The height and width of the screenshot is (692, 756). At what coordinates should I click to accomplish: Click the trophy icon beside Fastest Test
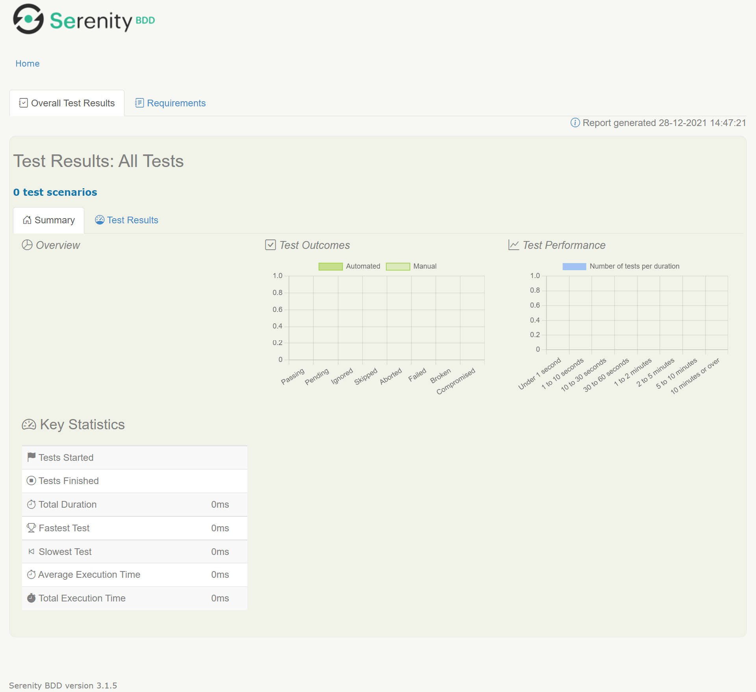[x=31, y=527]
